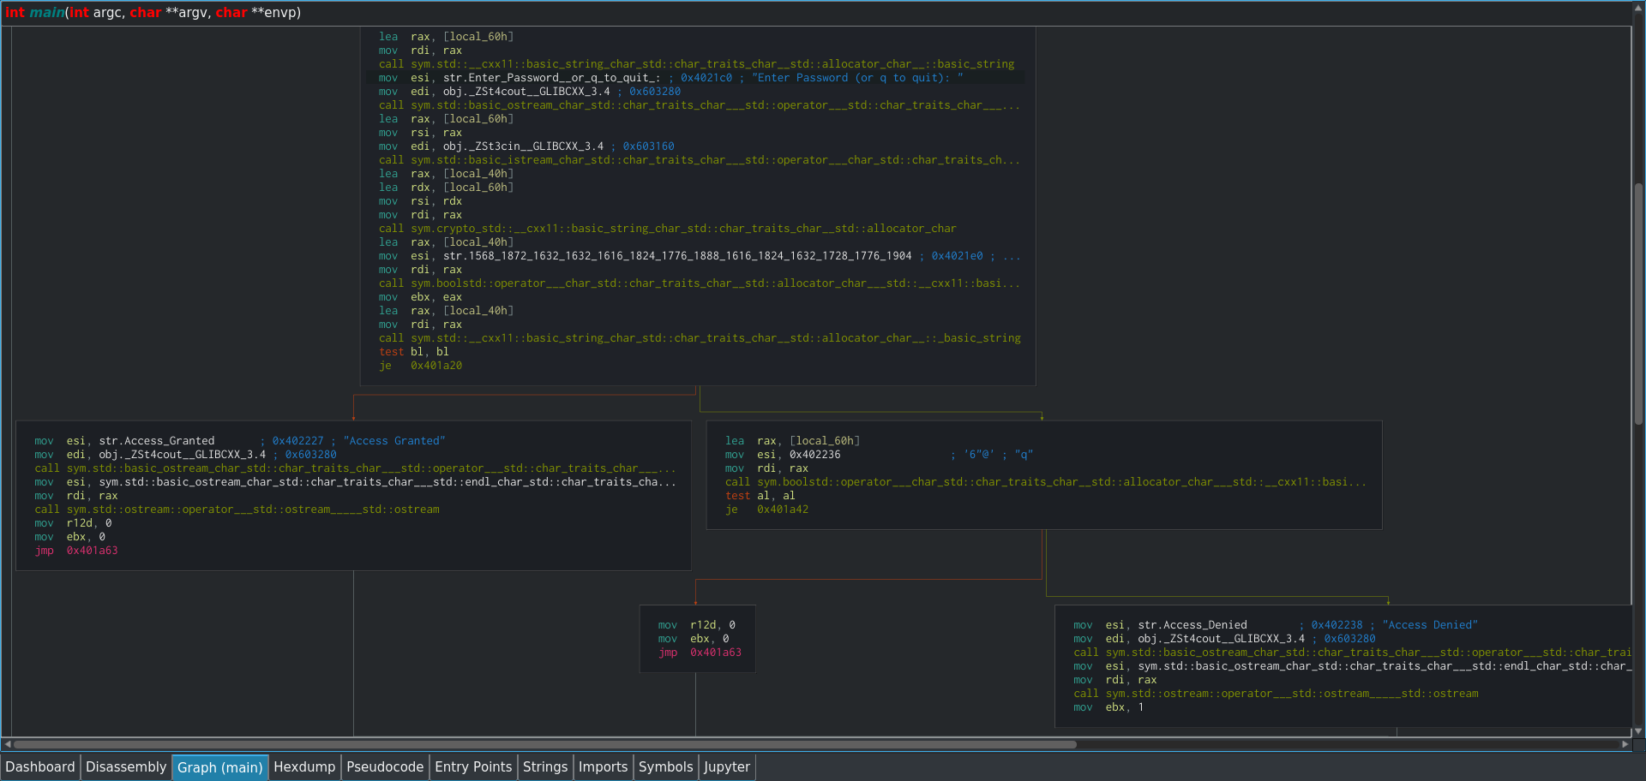This screenshot has width=1646, height=781.
Task: Click the main function signature header
Action: [153, 13]
